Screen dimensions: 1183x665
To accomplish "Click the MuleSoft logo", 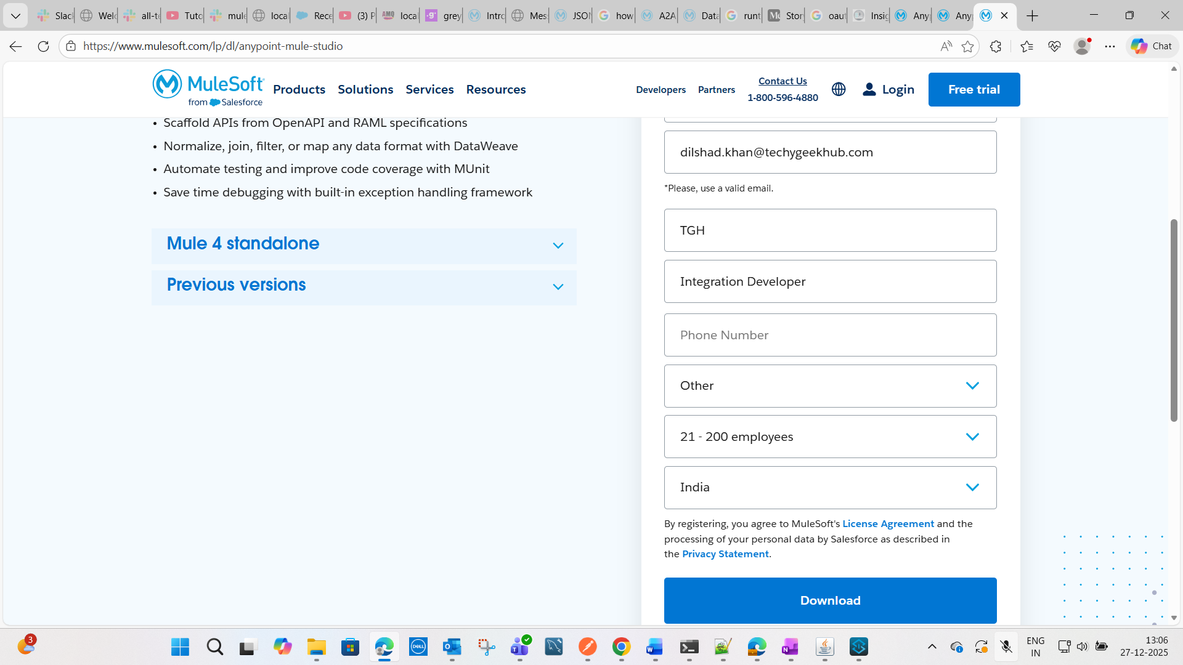I will pyautogui.click(x=208, y=88).
